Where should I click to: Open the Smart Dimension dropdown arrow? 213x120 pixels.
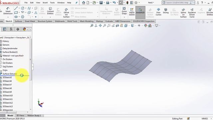point(8,17)
